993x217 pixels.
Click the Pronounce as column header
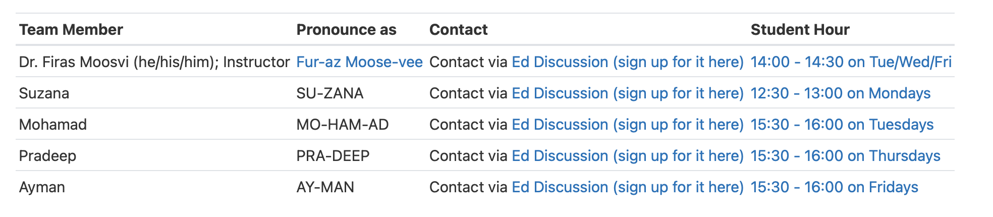[x=347, y=30]
